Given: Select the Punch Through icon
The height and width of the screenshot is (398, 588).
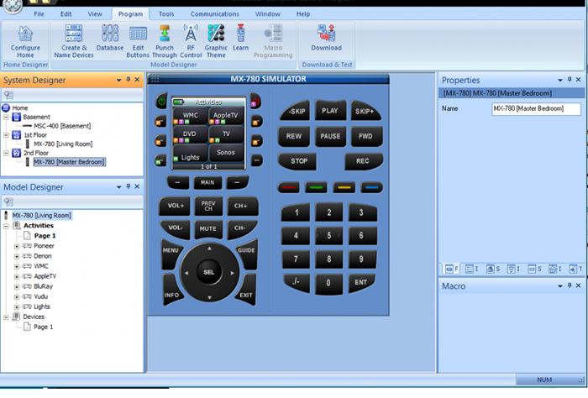Looking at the screenshot, I should click(165, 38).
